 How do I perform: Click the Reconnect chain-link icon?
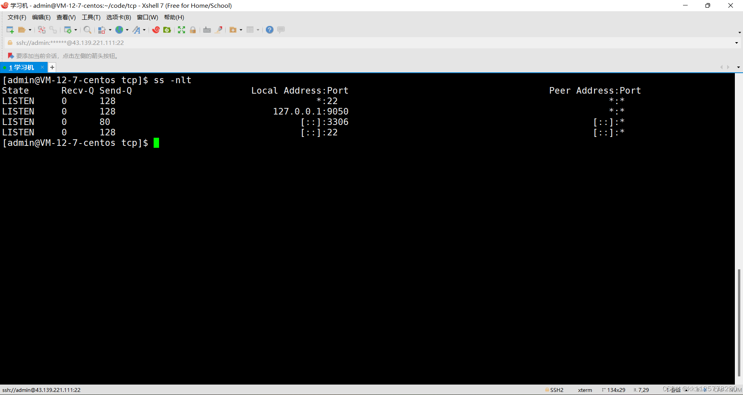53,30
